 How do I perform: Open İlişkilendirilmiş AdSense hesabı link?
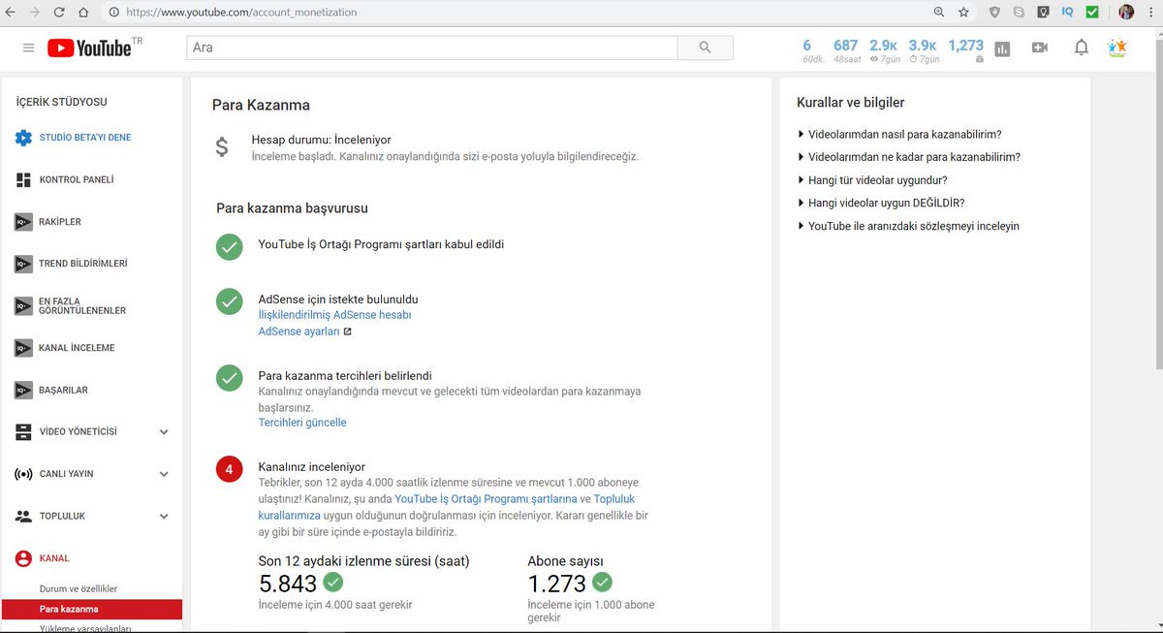pyautogui.click(x=334, y=315)
